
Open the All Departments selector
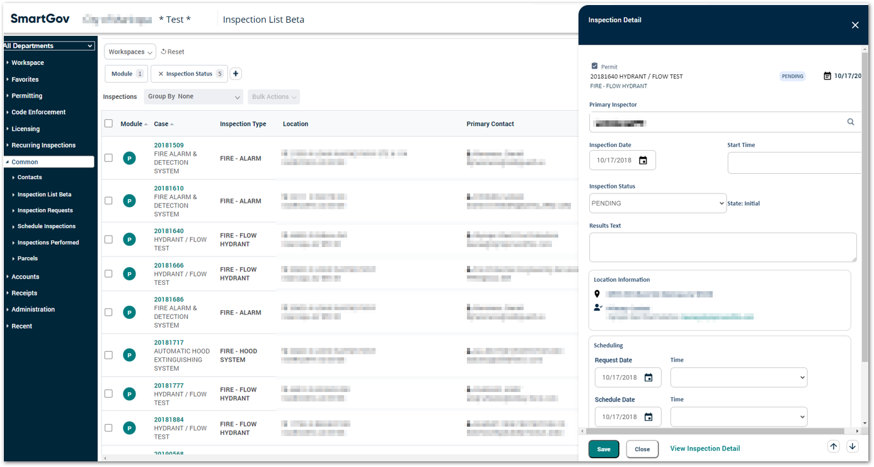coord(49,46)
